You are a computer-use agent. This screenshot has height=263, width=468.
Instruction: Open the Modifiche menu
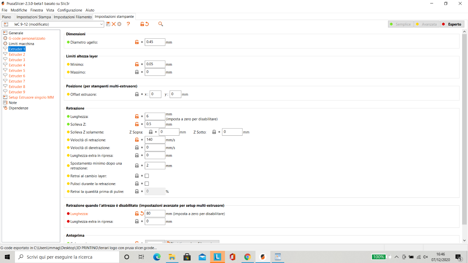(19, 10)
